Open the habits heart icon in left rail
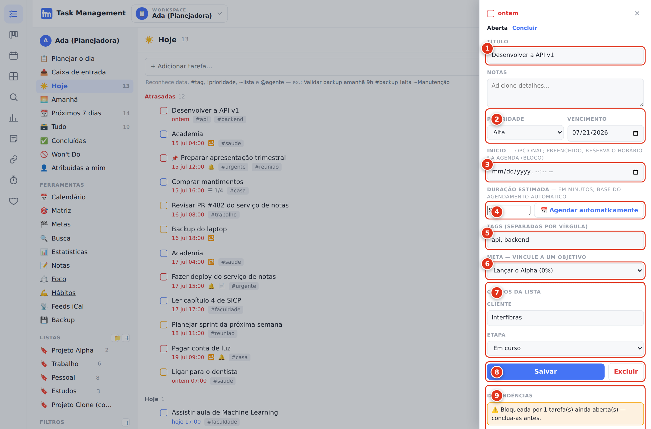 pos(14,201)
